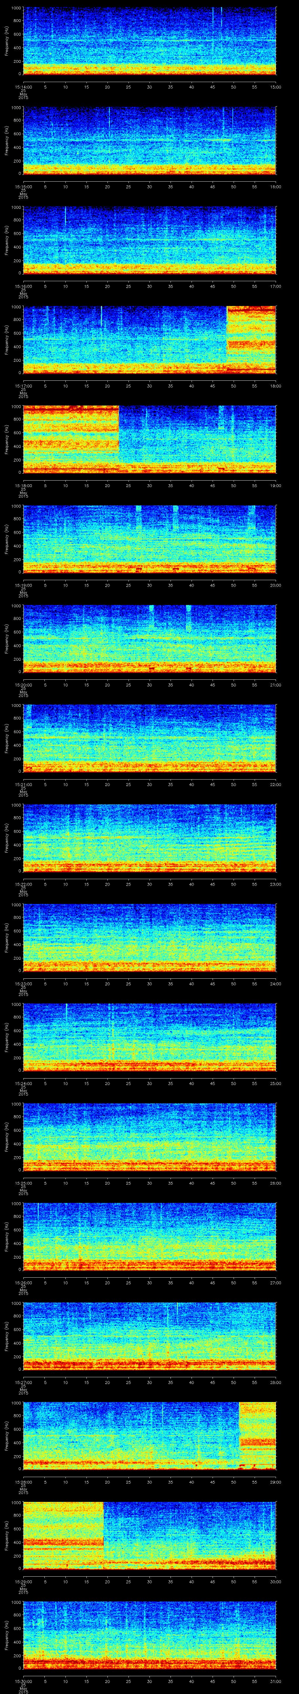Select the '15:22:00' start time label

23,884
